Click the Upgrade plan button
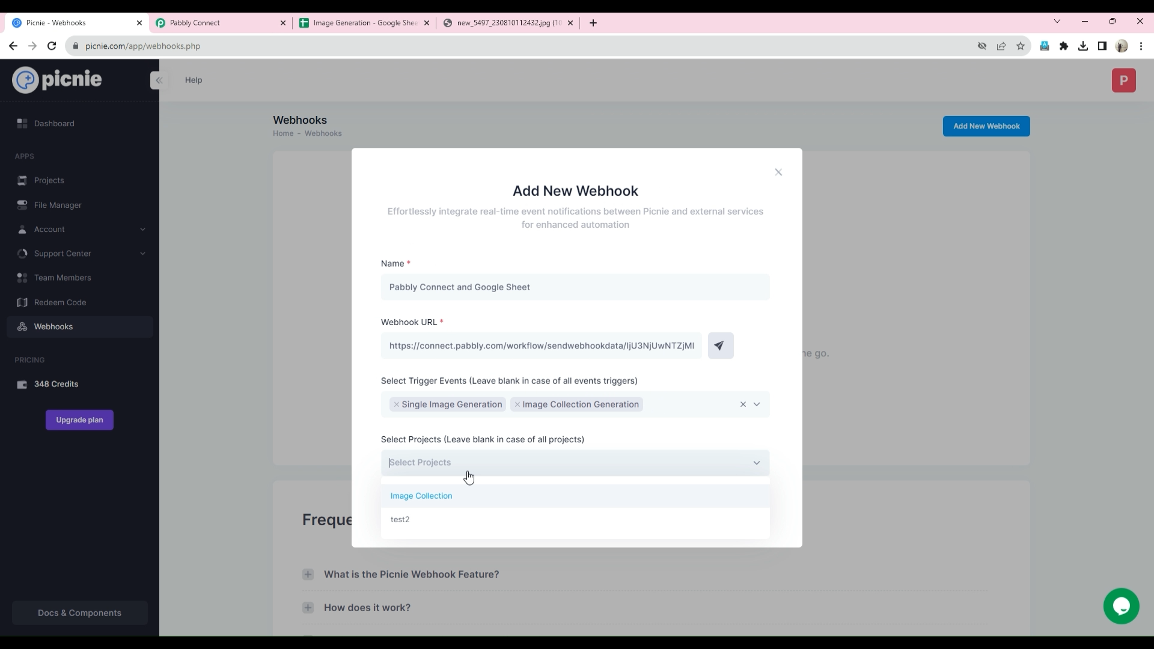This screenshot has width=1154, height=649. pos(79,420)
